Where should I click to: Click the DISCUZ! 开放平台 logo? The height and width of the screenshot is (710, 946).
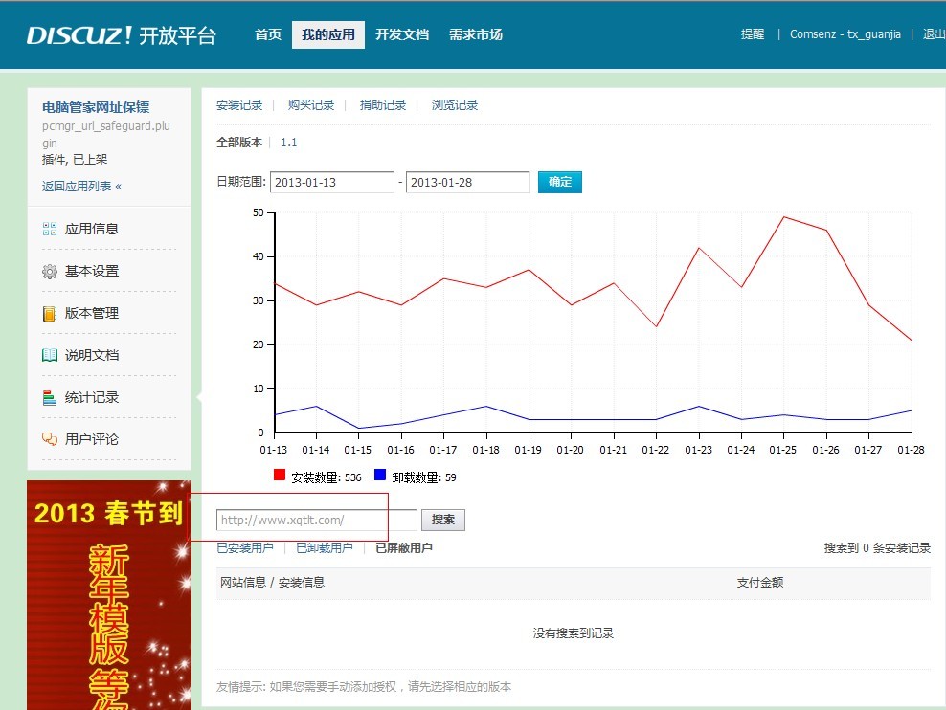(x=122, y=35)
